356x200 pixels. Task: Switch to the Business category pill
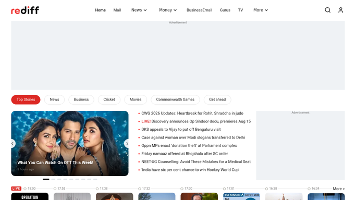tap(81, 99)
